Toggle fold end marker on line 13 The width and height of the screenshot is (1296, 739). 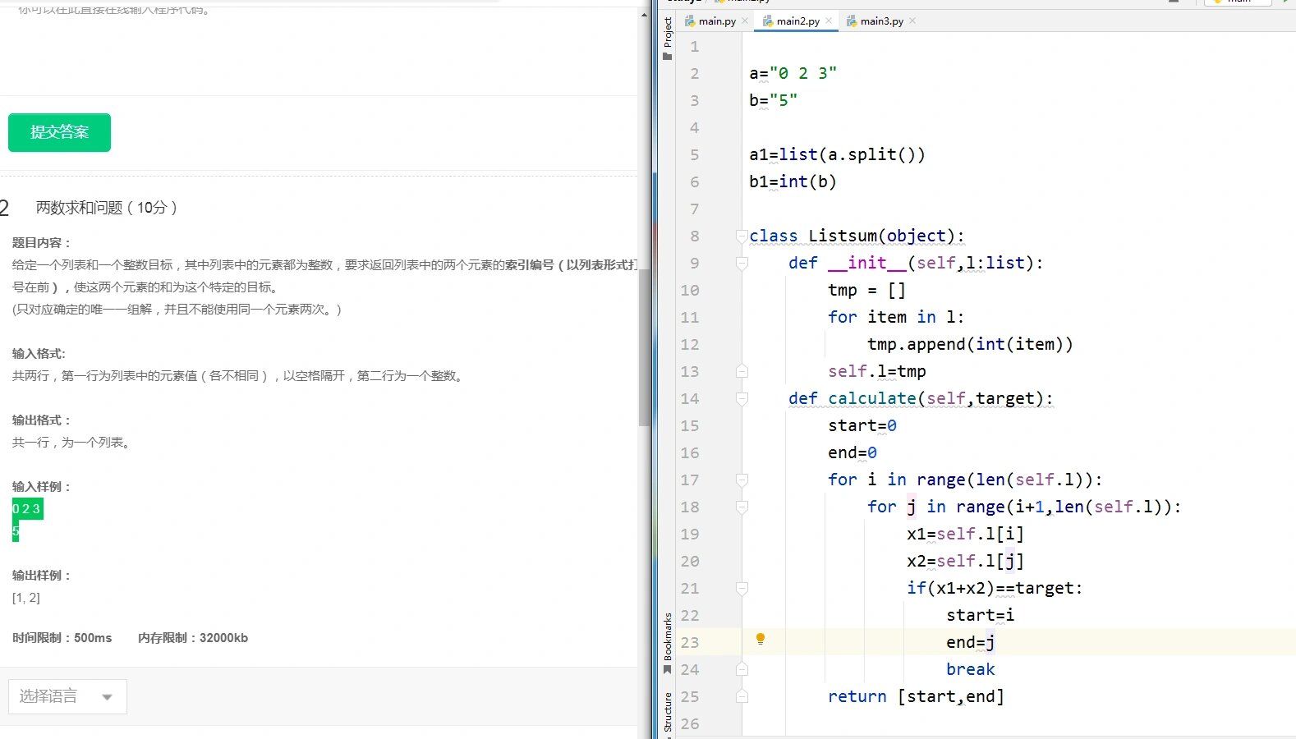(742, 371)
